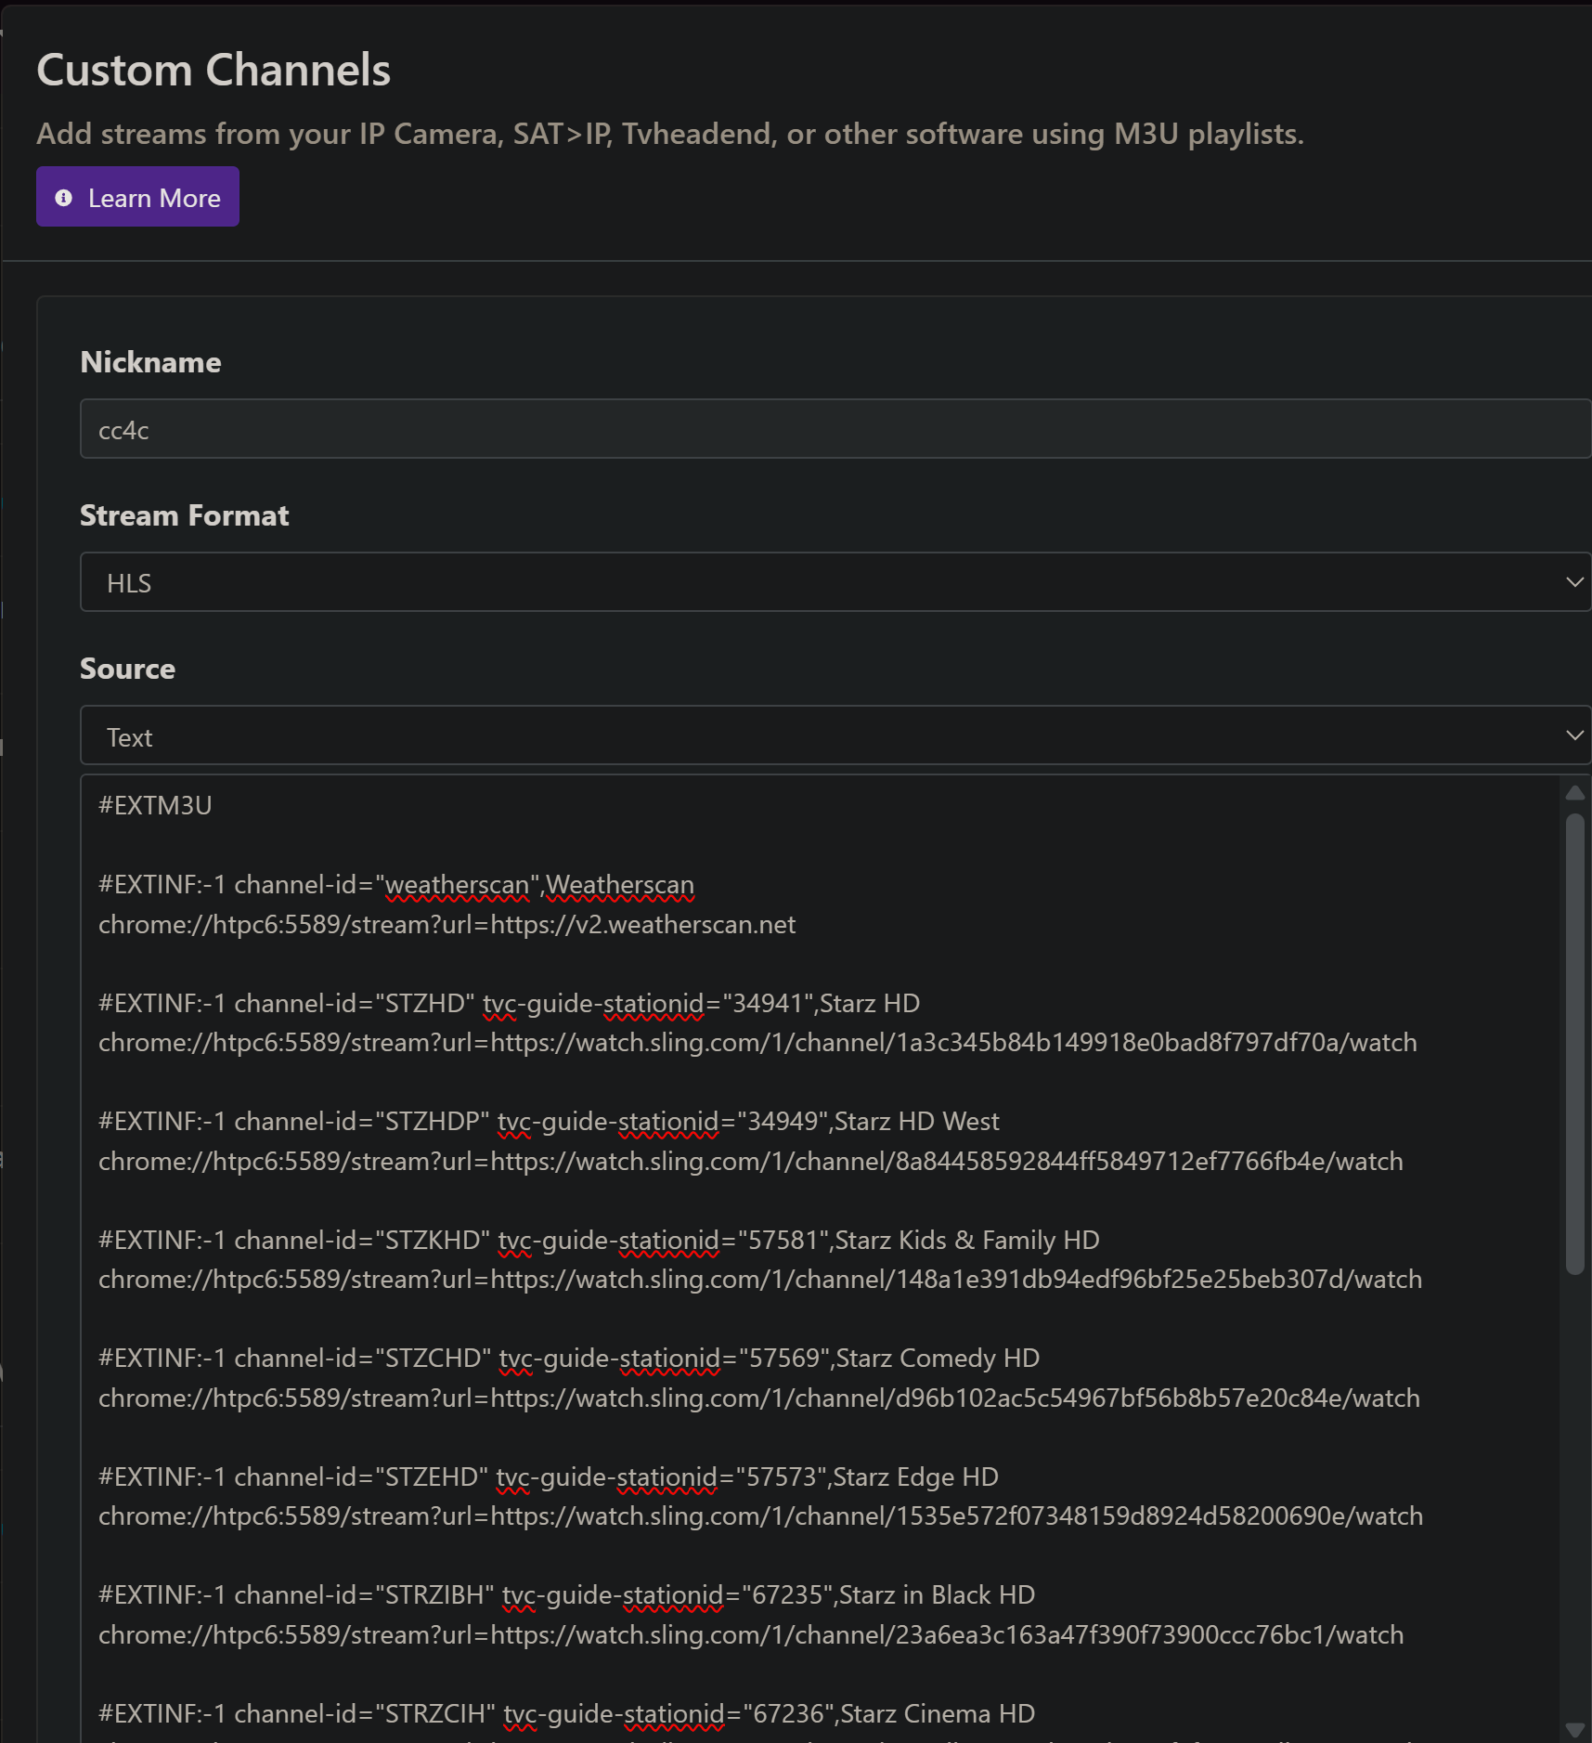This screenshot has width=1592, height=1743.
Task: Expand the Source dropdown showing Text
Action: 834,735
